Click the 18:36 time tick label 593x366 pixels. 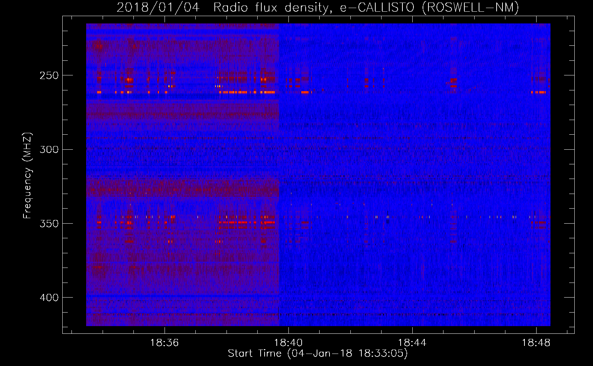(x=165, y=343)
